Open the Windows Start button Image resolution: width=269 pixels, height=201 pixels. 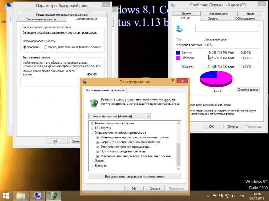click(x=6, y=196)
